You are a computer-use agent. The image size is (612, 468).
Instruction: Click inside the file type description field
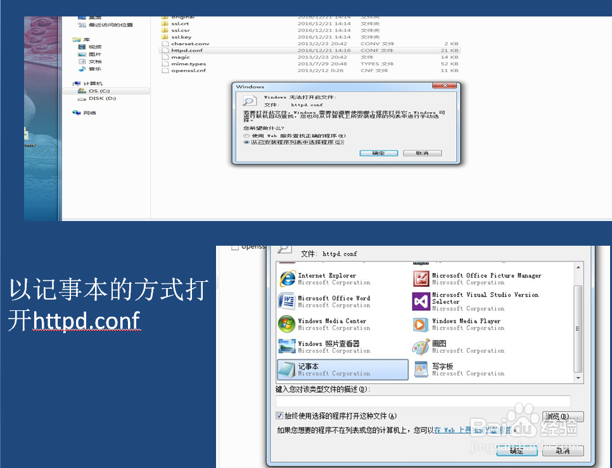[x=424, y=400]
